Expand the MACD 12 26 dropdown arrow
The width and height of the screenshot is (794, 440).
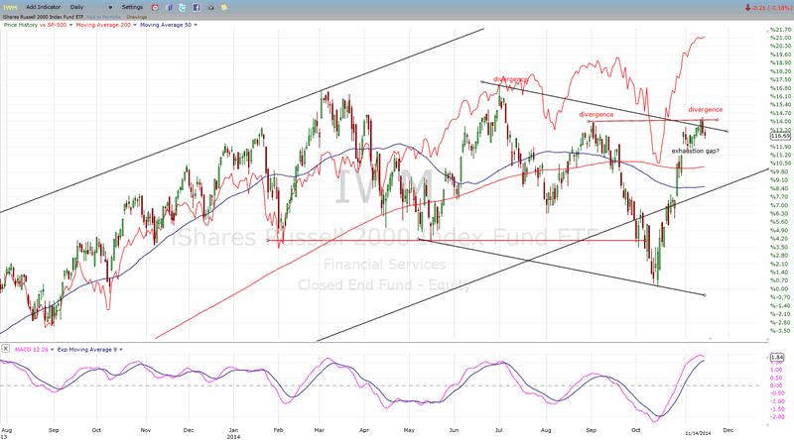pyautogui.click(x=53, y=350)
